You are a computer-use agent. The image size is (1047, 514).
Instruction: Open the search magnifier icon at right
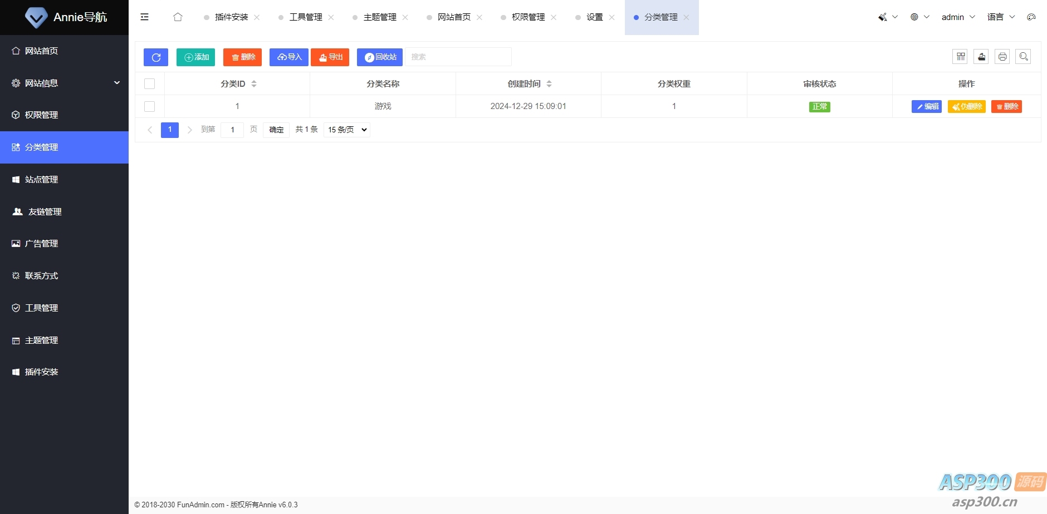pos(1023,57)
